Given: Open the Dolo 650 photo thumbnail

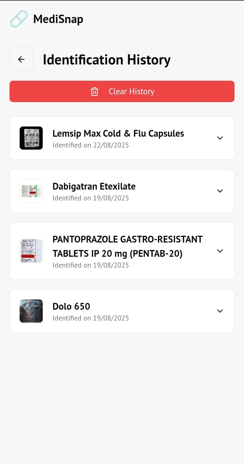Looking at the screenshot, I should 31,311.
